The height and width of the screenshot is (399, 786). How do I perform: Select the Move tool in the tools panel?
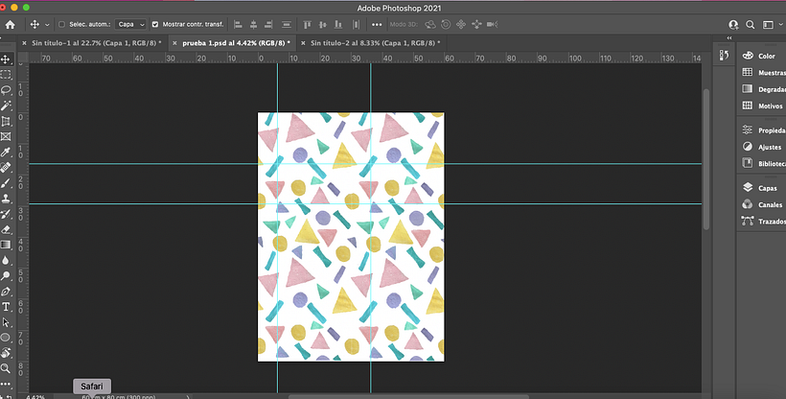[6, 59]
